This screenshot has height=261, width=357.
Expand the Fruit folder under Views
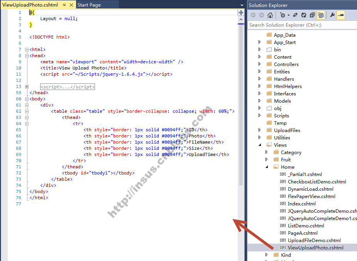pos(266,159)
